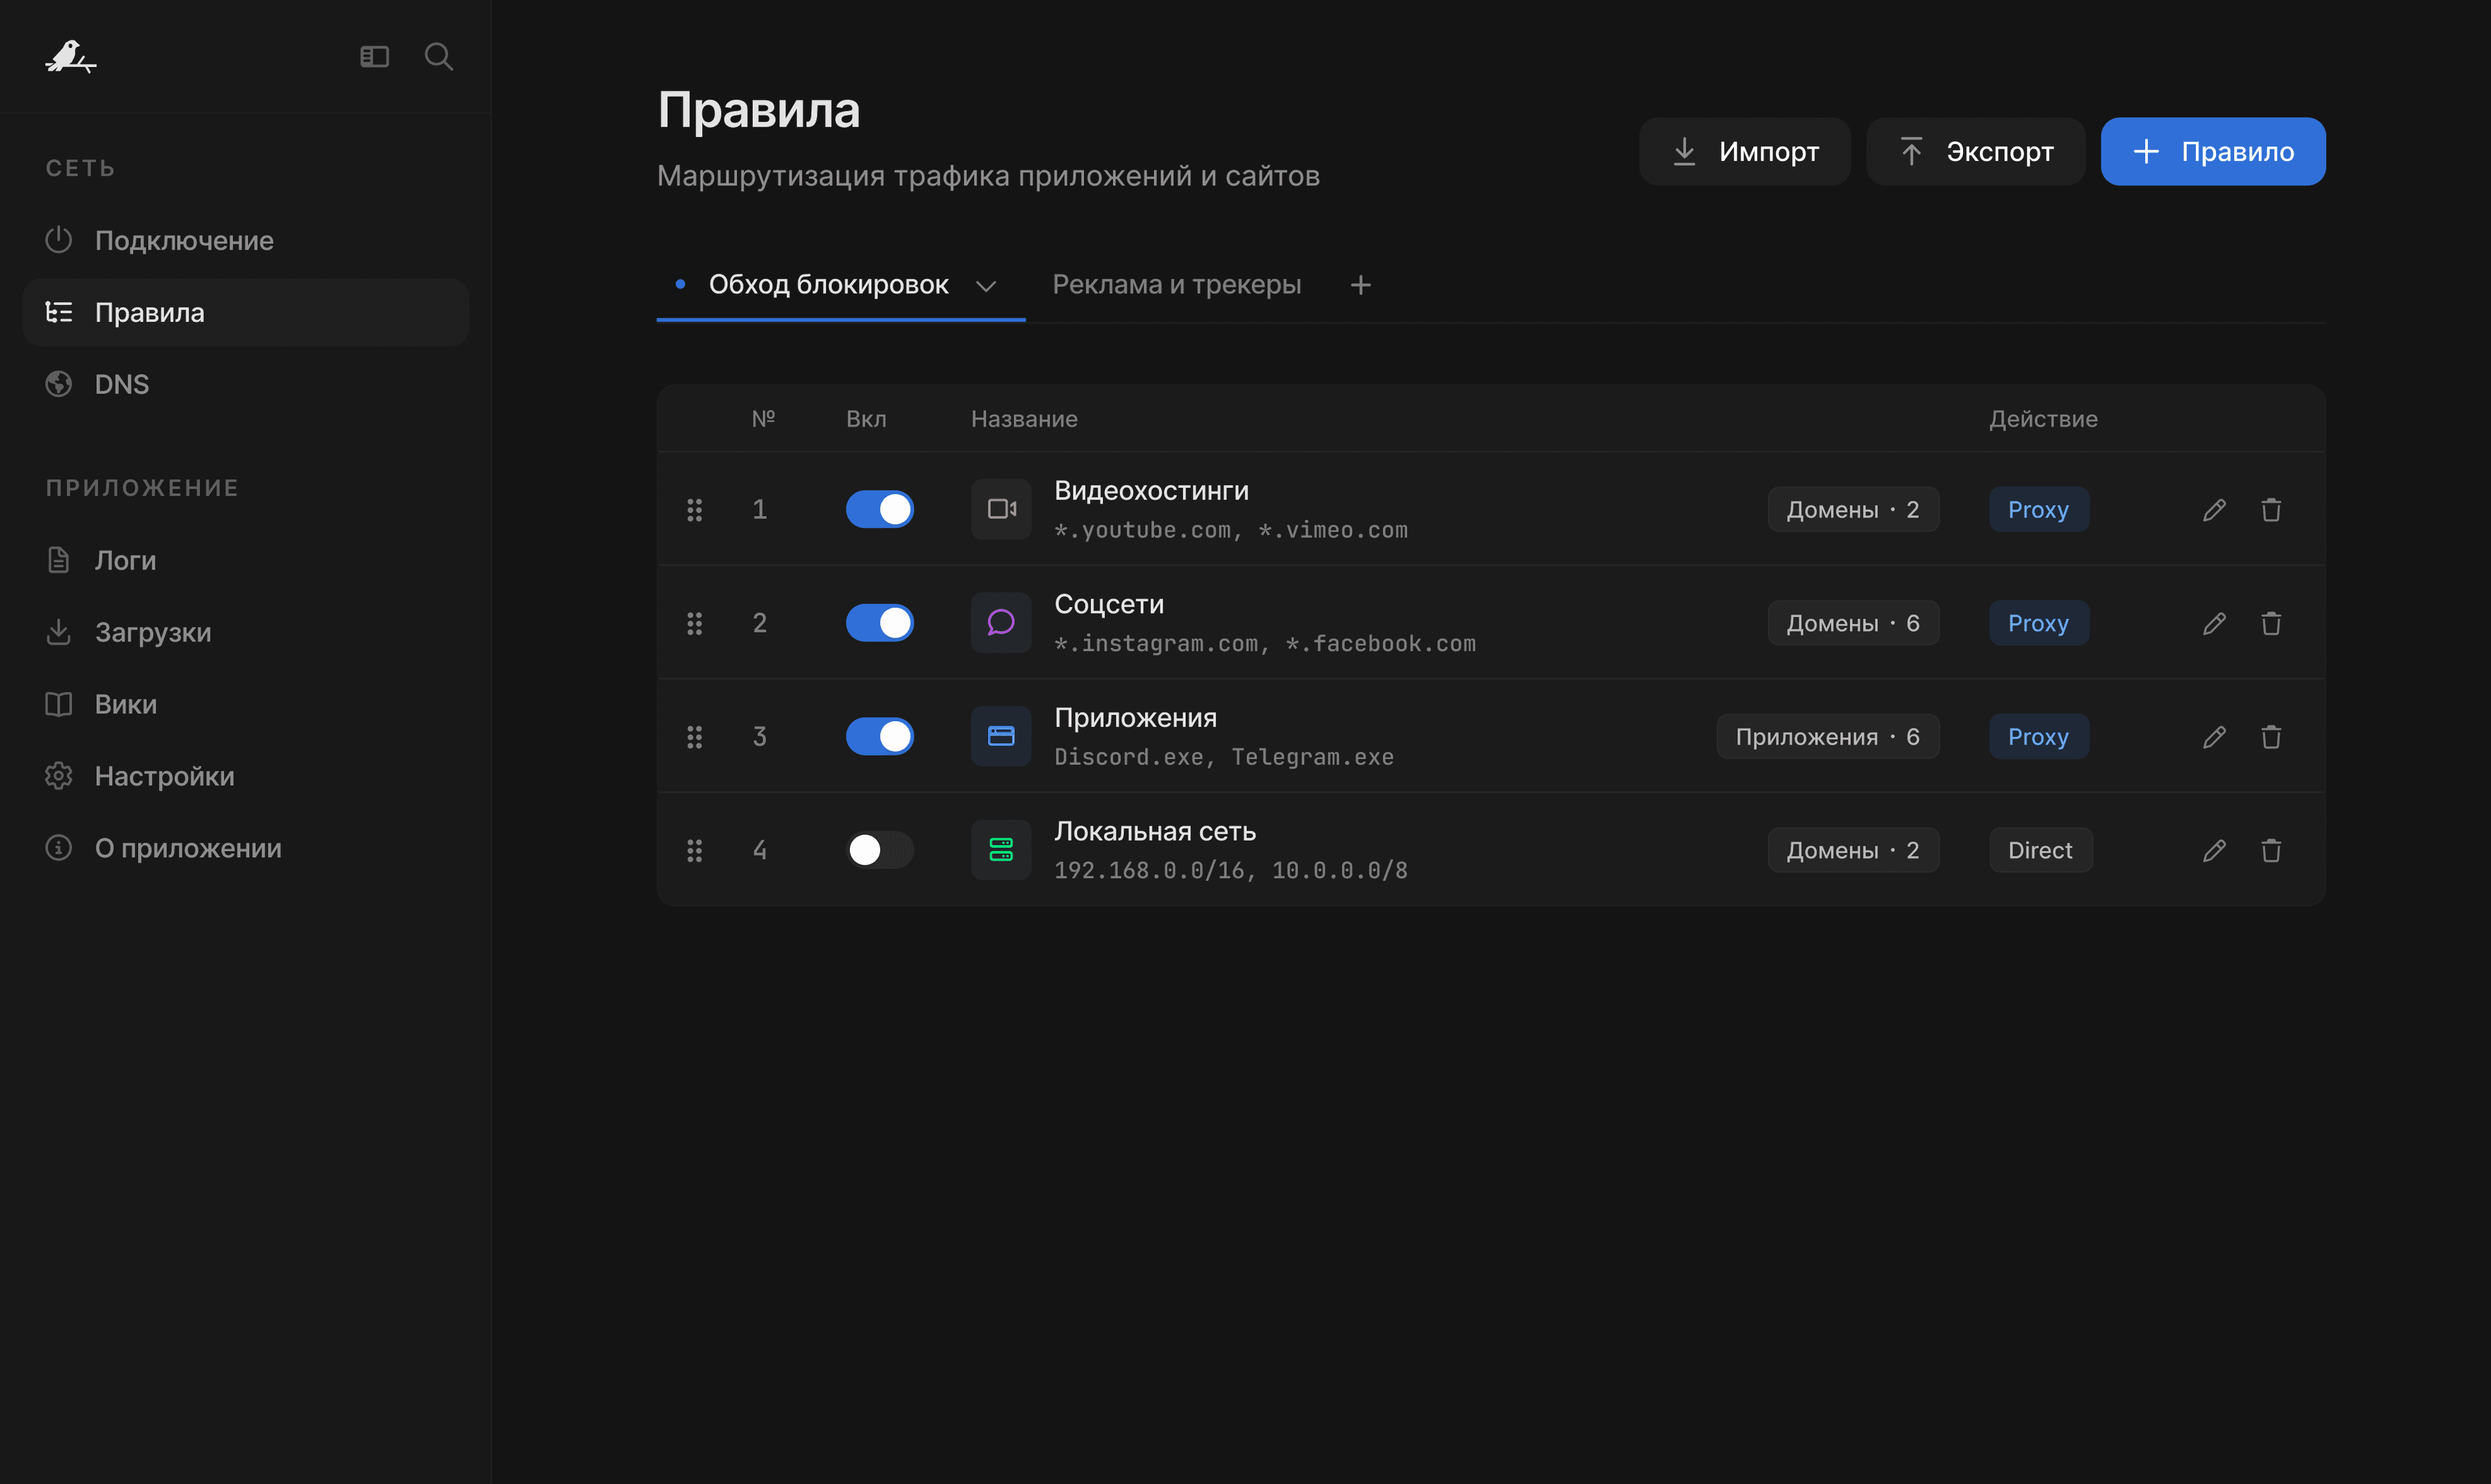Image resolution: width=2491 pixels, height=1484 pixels.
Task: Click Домены · 6 badge in Соцсети row
Action: [1853, 623]
